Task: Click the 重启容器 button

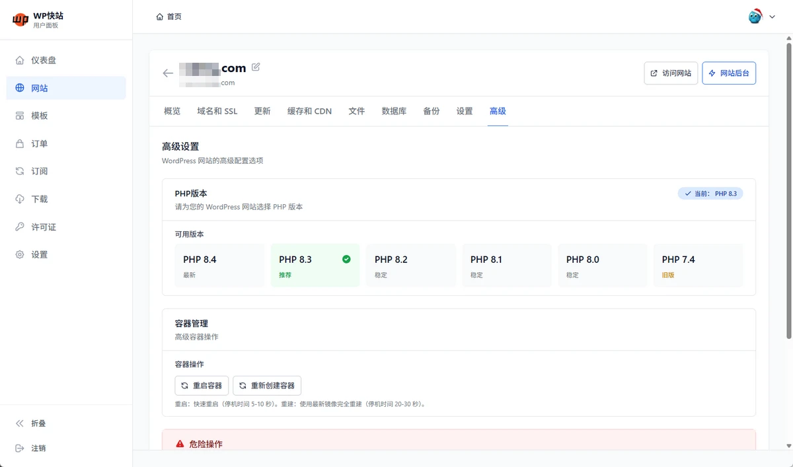Action: (x=202, y=385)
